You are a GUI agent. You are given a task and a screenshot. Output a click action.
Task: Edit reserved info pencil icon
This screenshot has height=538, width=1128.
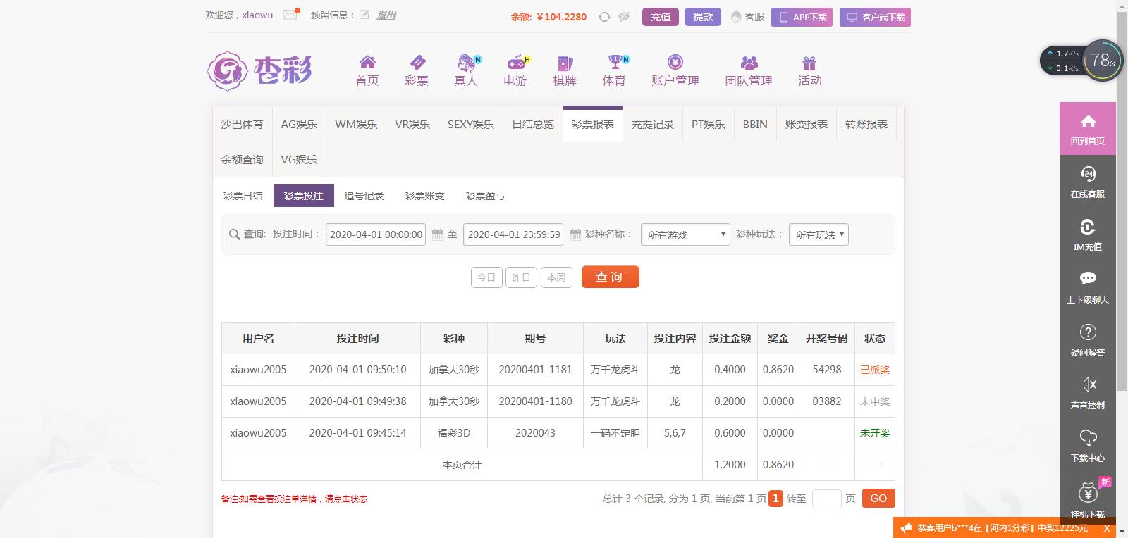coord(364,15)
